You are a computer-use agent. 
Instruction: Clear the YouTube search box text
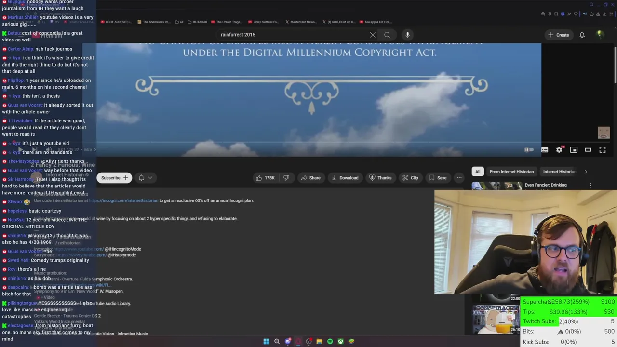(373, 35)
